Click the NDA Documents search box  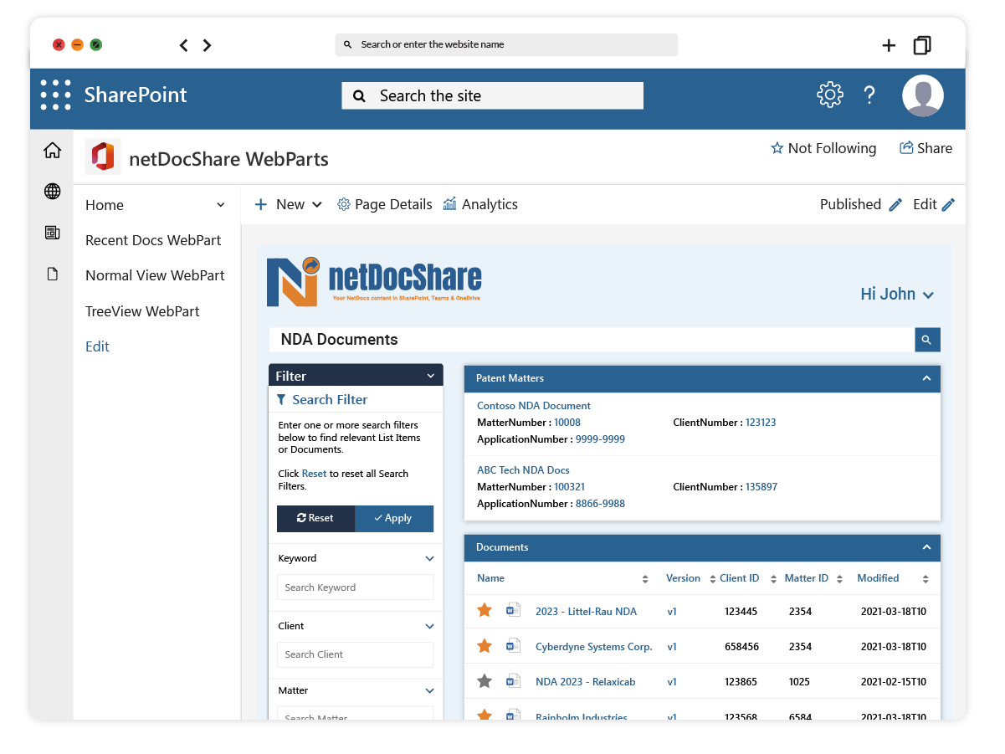[592, 340]
